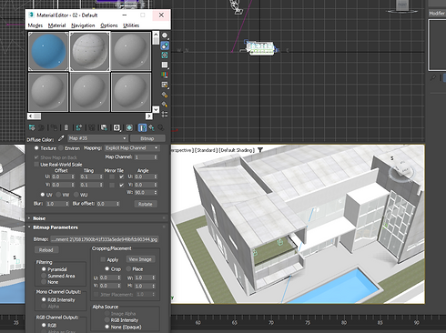Click the Diffuse Color eyedropper icon

(61, 138)
